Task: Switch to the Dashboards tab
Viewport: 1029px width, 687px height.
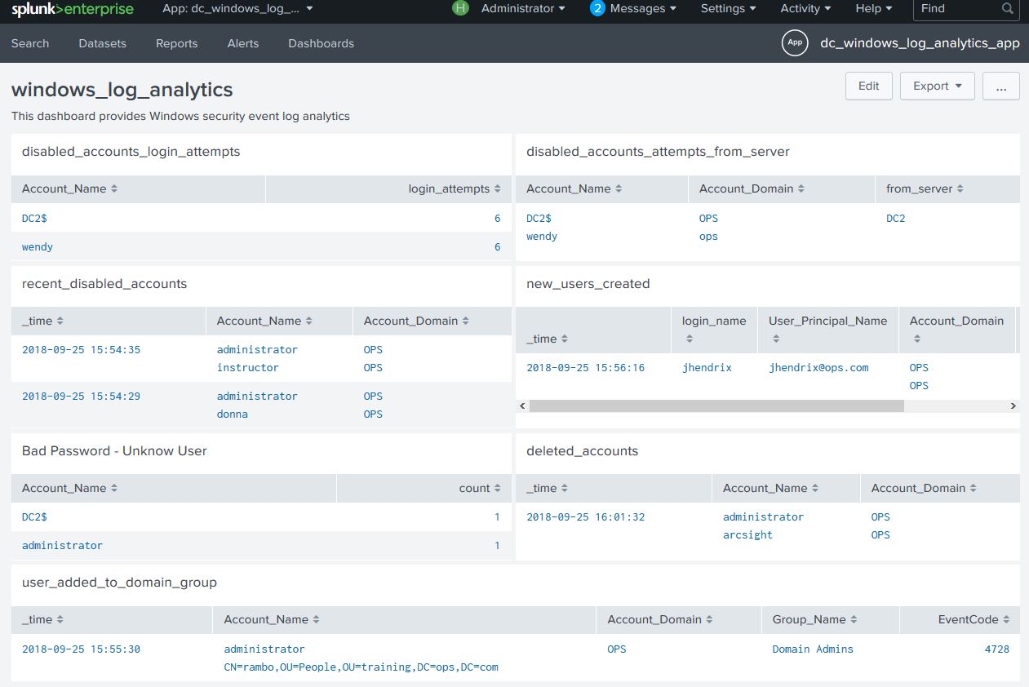Action: coord(321,43)
